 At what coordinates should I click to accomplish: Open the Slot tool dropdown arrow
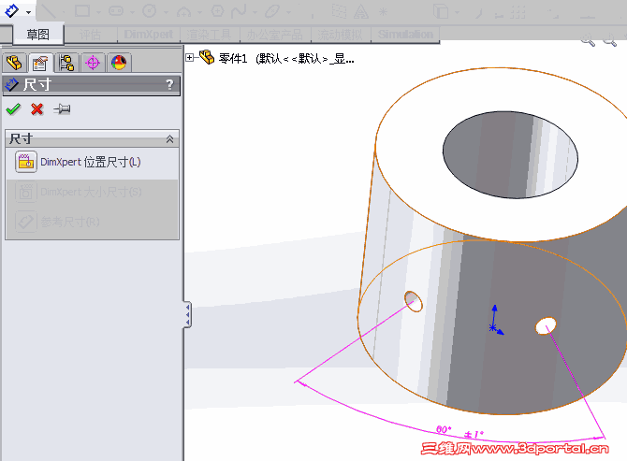[132, 12]
